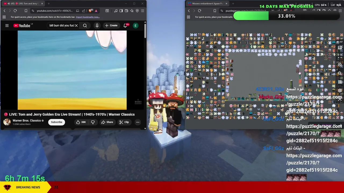This screenshot has width=344, height=193.
Task: Like the video with 38K likes
Action: point(81,122)
